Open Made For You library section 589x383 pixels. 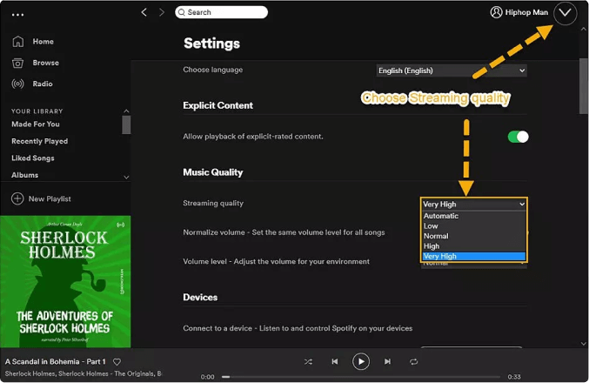[x=36, y=124]
